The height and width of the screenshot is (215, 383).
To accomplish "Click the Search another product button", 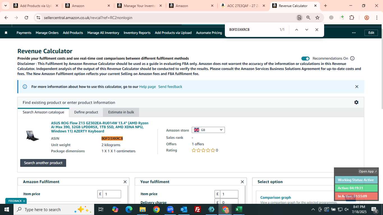I will 43,163.
